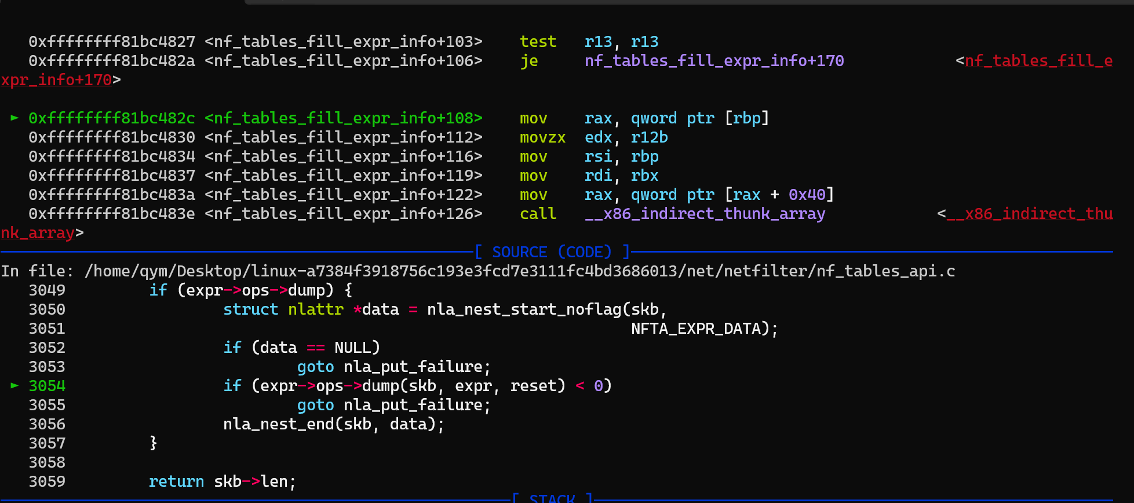Click 'if (expr->ops->dump) {' code
Image resolution: width=1134 pixels, height=503 pixels.
pos(251,290)
